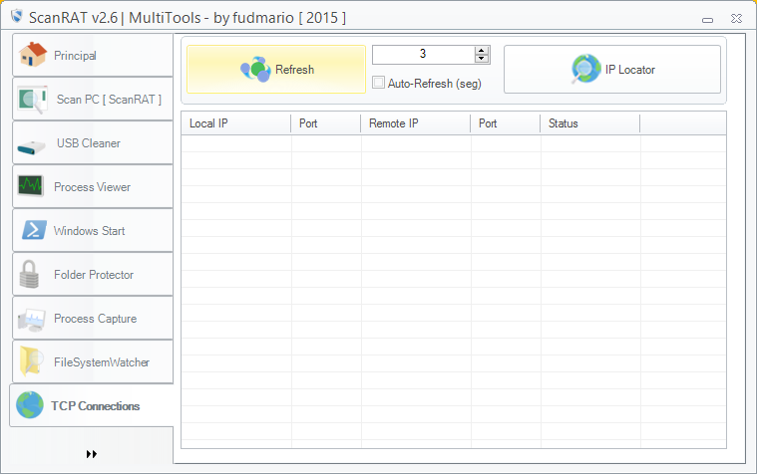This screenshot has height=474, width=757.
Task: Click the Windows Start PowerShell icon
Action: coord(34,230)
